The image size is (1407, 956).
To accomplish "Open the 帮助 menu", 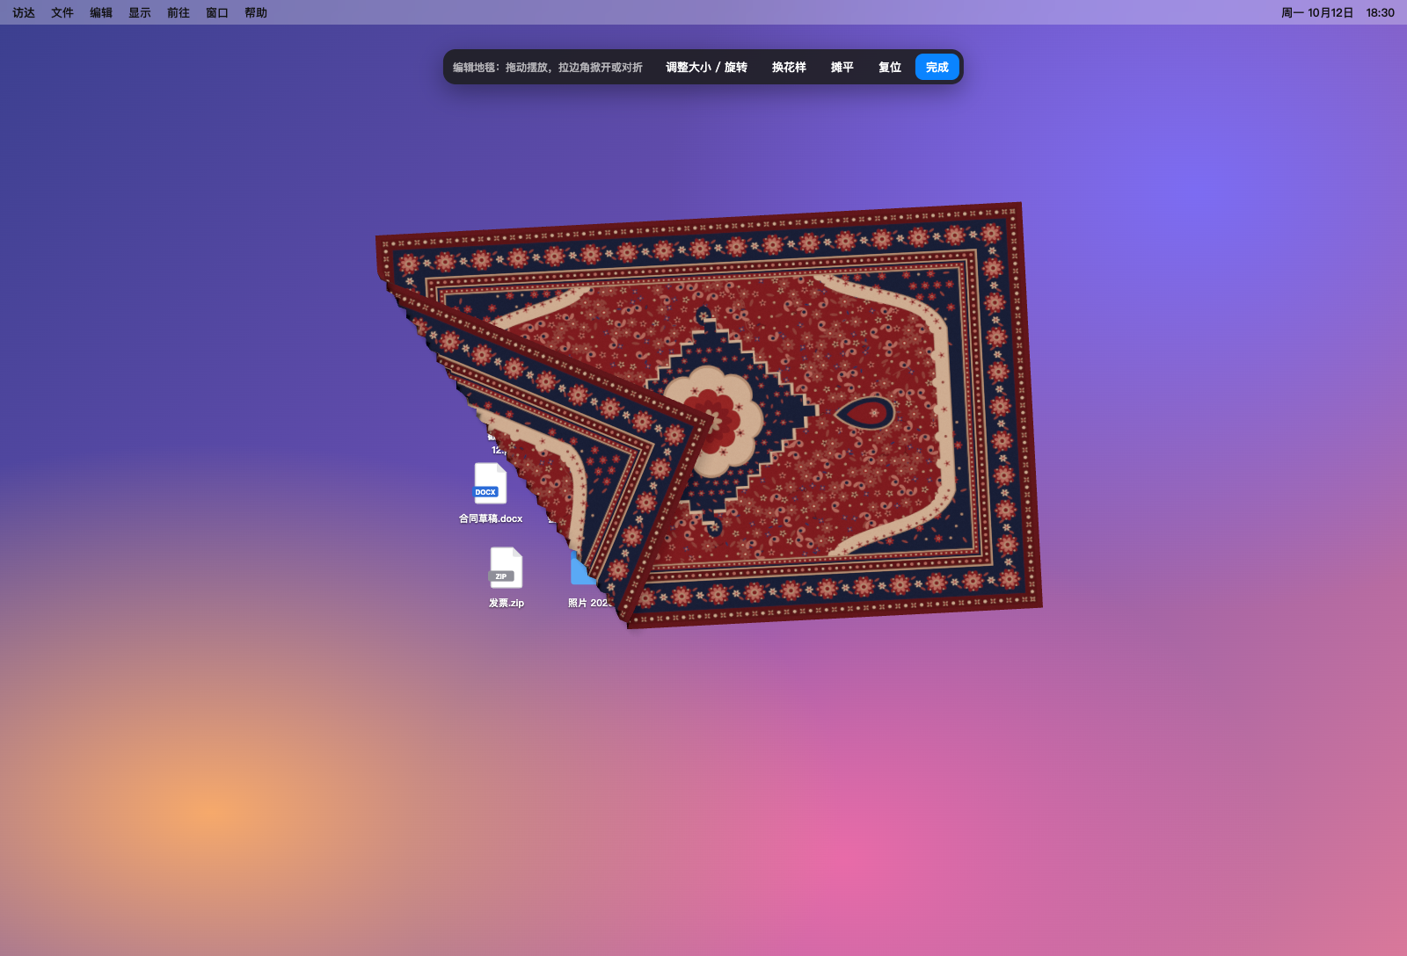I will click(x=256, y=12).
